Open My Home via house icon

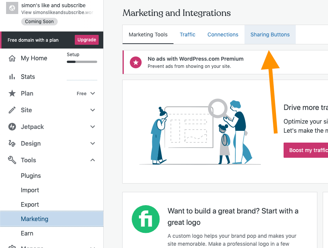(12, 58)
